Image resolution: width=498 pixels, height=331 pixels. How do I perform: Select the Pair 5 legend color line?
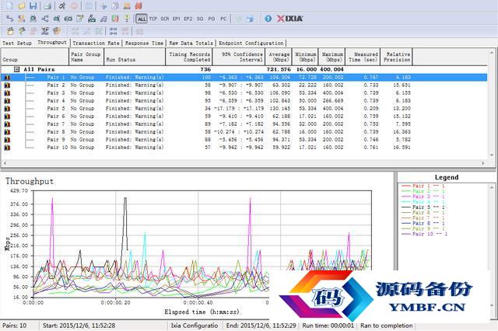[406, 207]
